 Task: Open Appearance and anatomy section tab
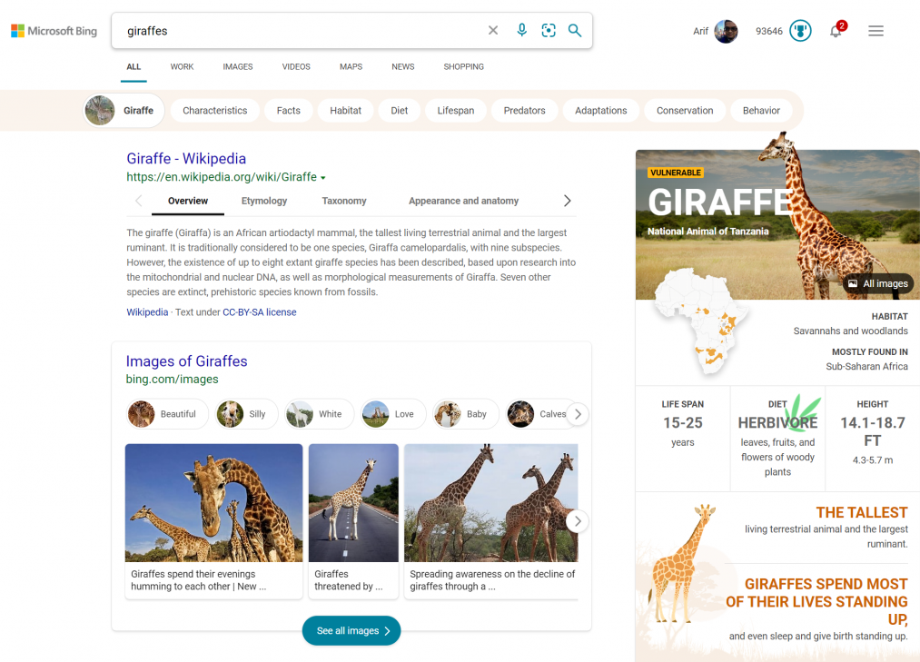(x=463, y=201)
